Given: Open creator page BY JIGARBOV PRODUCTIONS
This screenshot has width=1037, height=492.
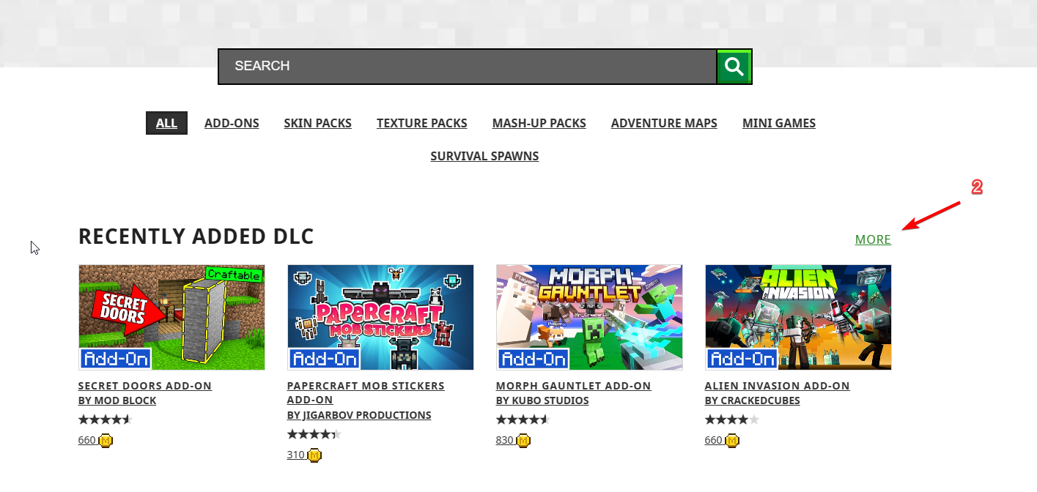Looking at the screenshot, I should (359, 415).
